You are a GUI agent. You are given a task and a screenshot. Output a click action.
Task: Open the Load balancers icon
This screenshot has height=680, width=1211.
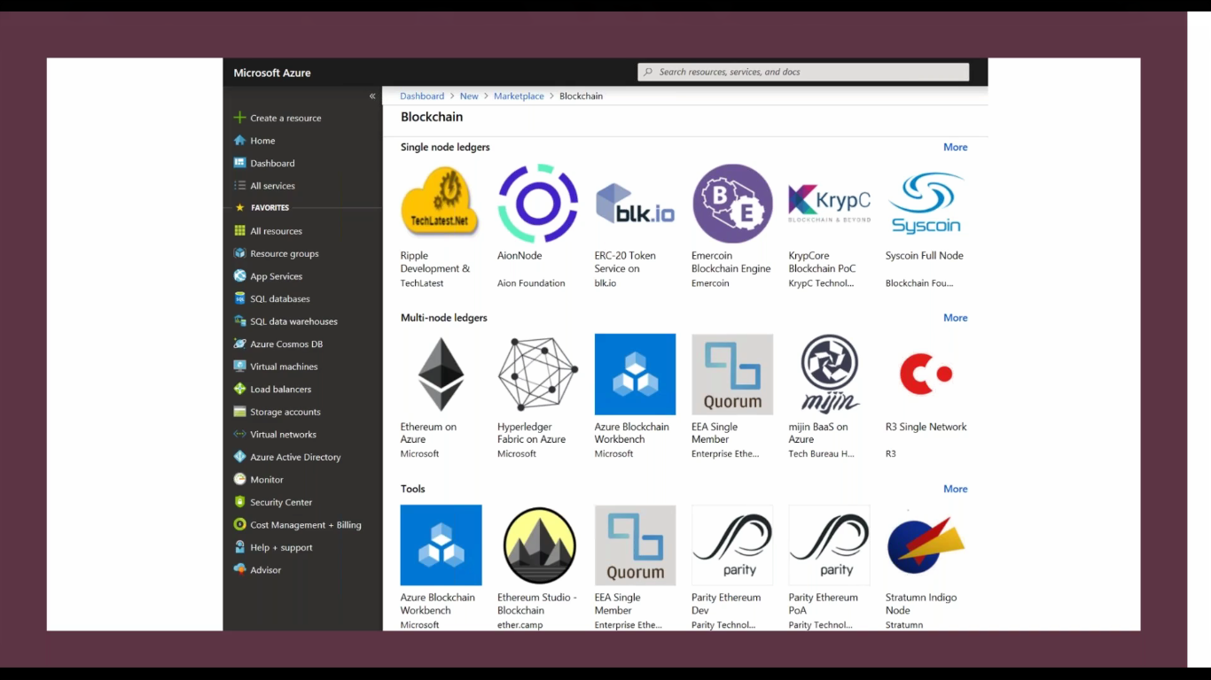click(239, 389)
